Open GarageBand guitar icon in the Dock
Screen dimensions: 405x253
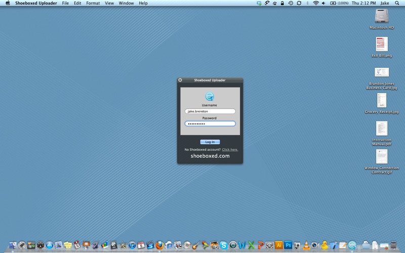(196, 245)
